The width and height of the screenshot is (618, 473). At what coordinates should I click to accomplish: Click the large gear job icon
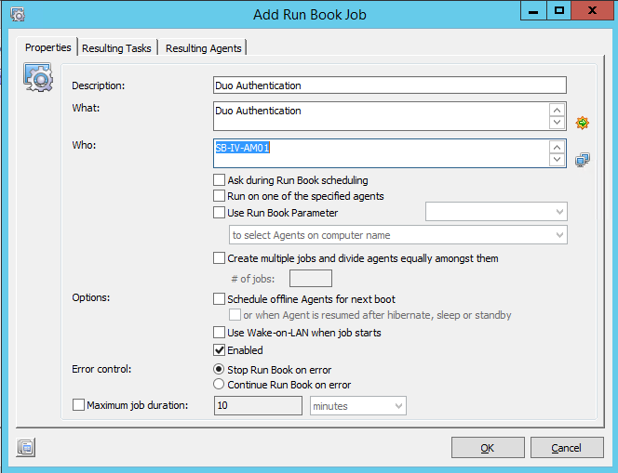point(38,77)
